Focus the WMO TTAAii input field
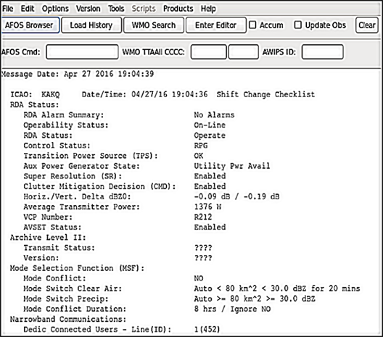The image size is (383, 337). click(209, 51)
